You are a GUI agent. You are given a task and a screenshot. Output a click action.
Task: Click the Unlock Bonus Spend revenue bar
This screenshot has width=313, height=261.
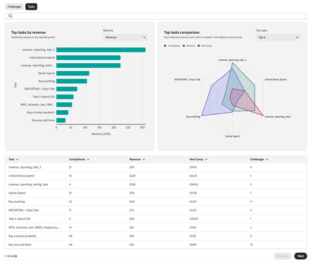coord(88,57)
